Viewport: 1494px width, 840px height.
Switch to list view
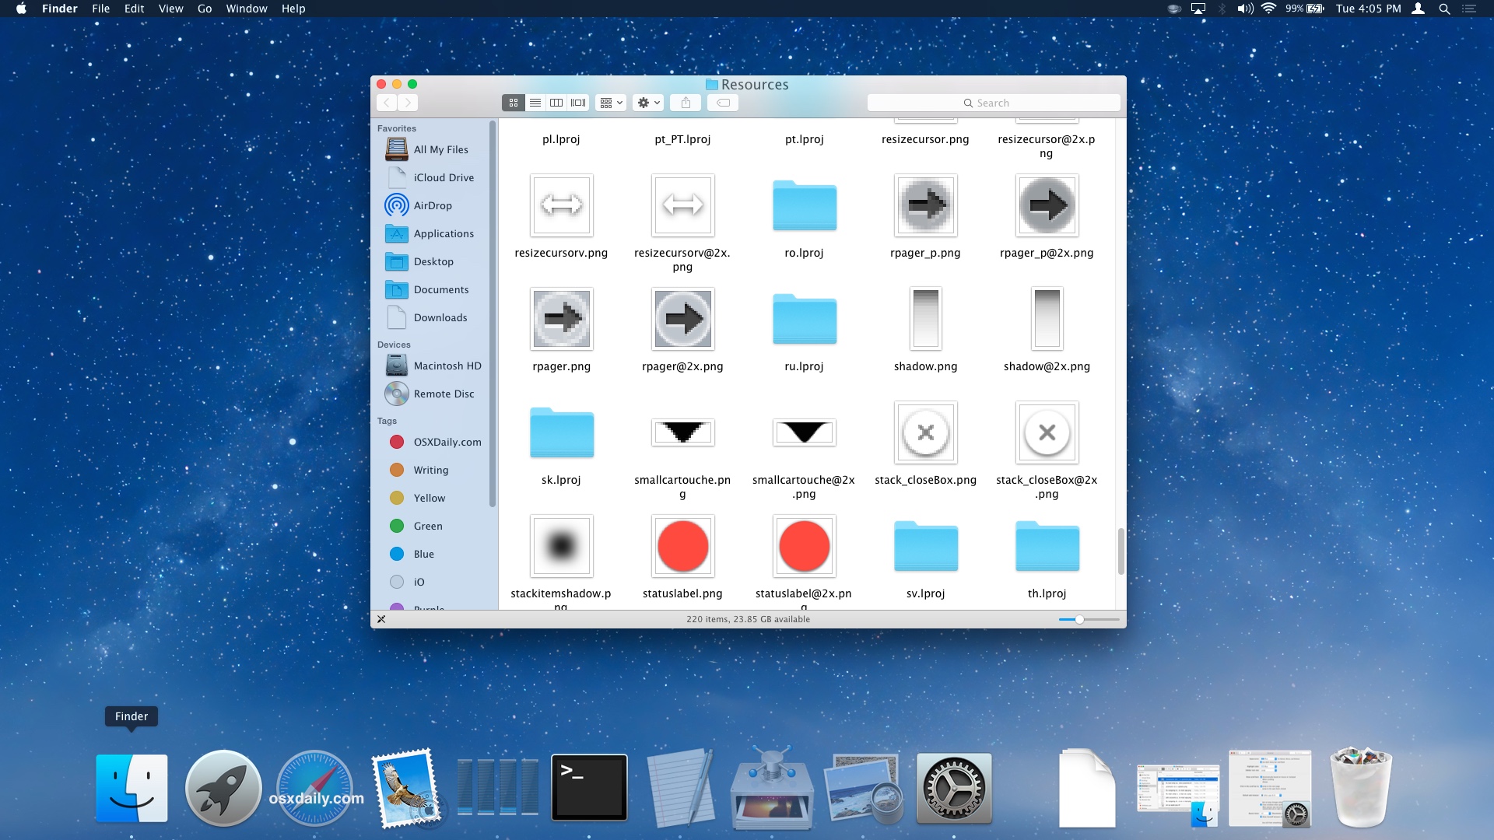click(535, 102)
